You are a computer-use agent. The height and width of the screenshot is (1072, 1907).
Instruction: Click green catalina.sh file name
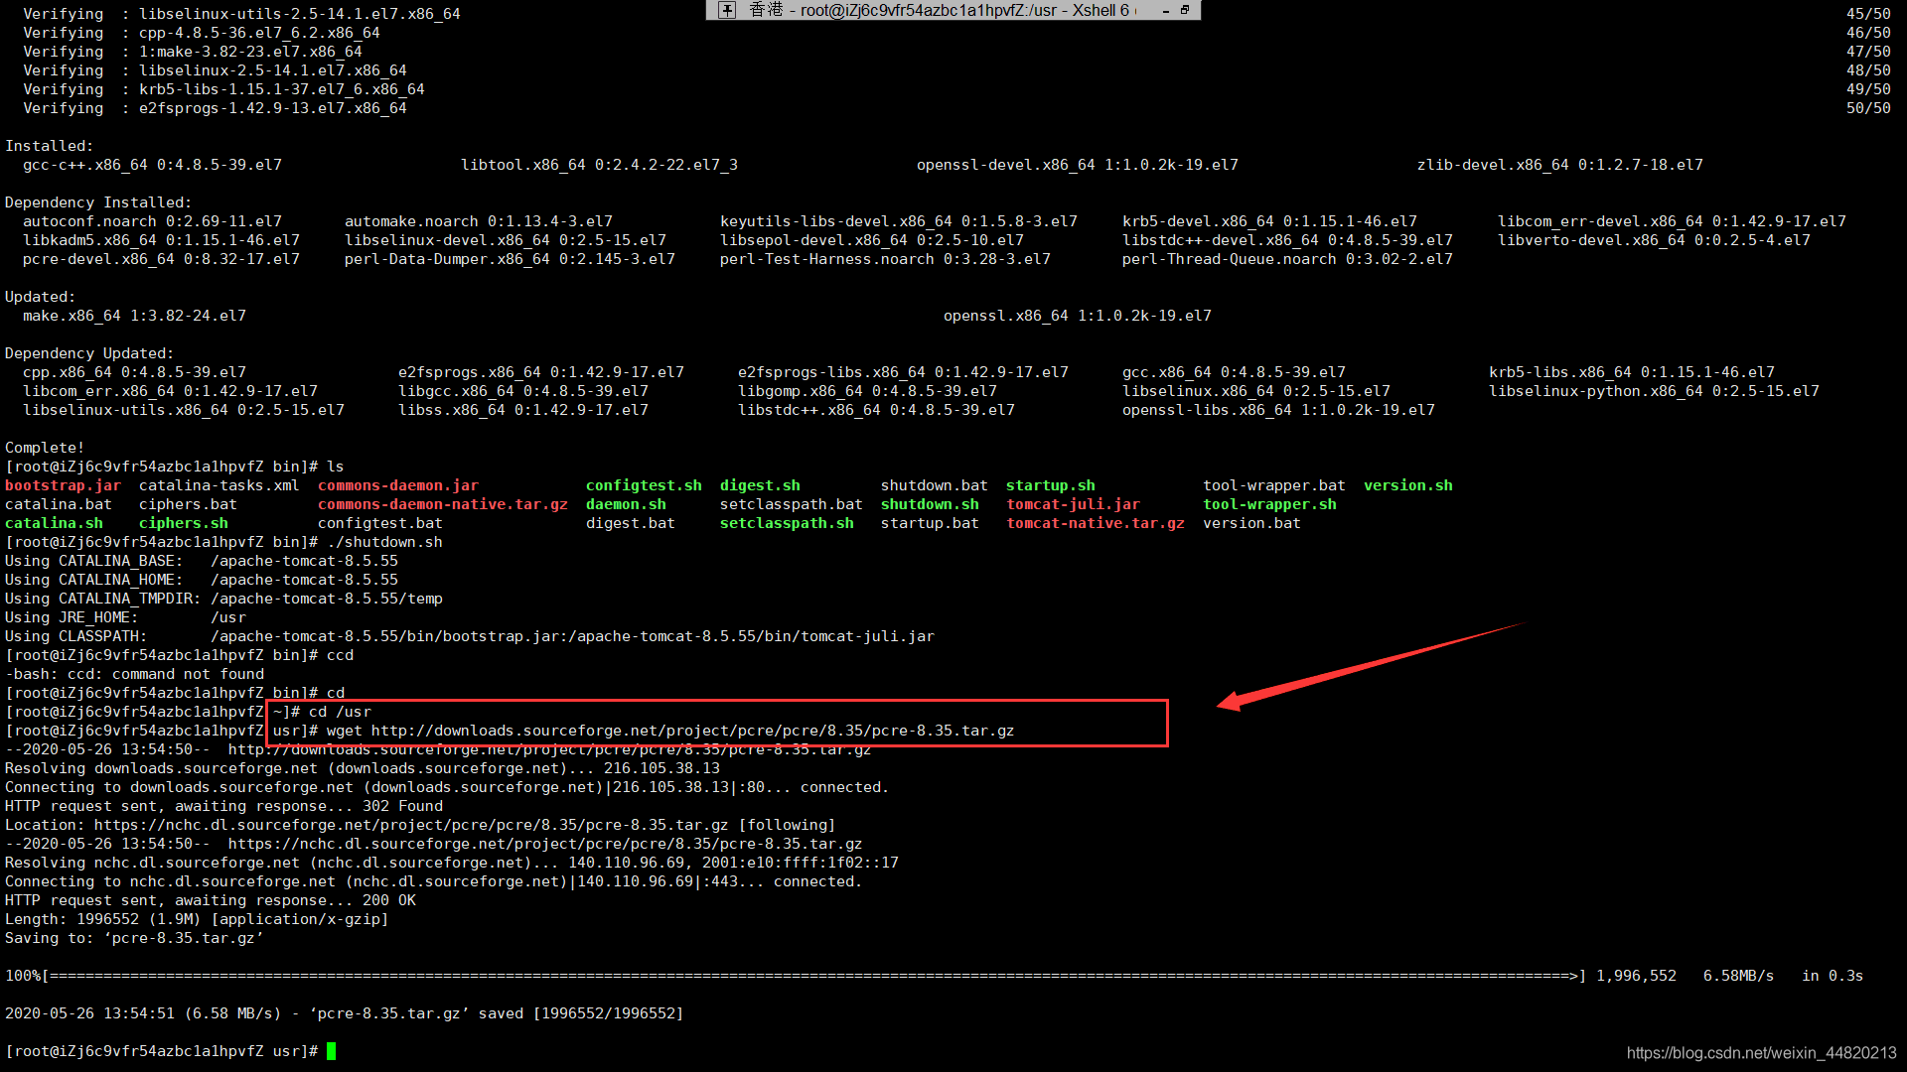[54, 523]
